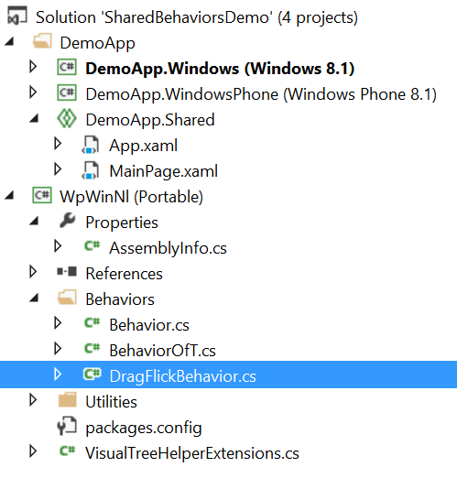Viewport: 457px width, 478px height.
Task: Select the DemoApp.WindowsPhone project
Action: (x=261, y=94)
